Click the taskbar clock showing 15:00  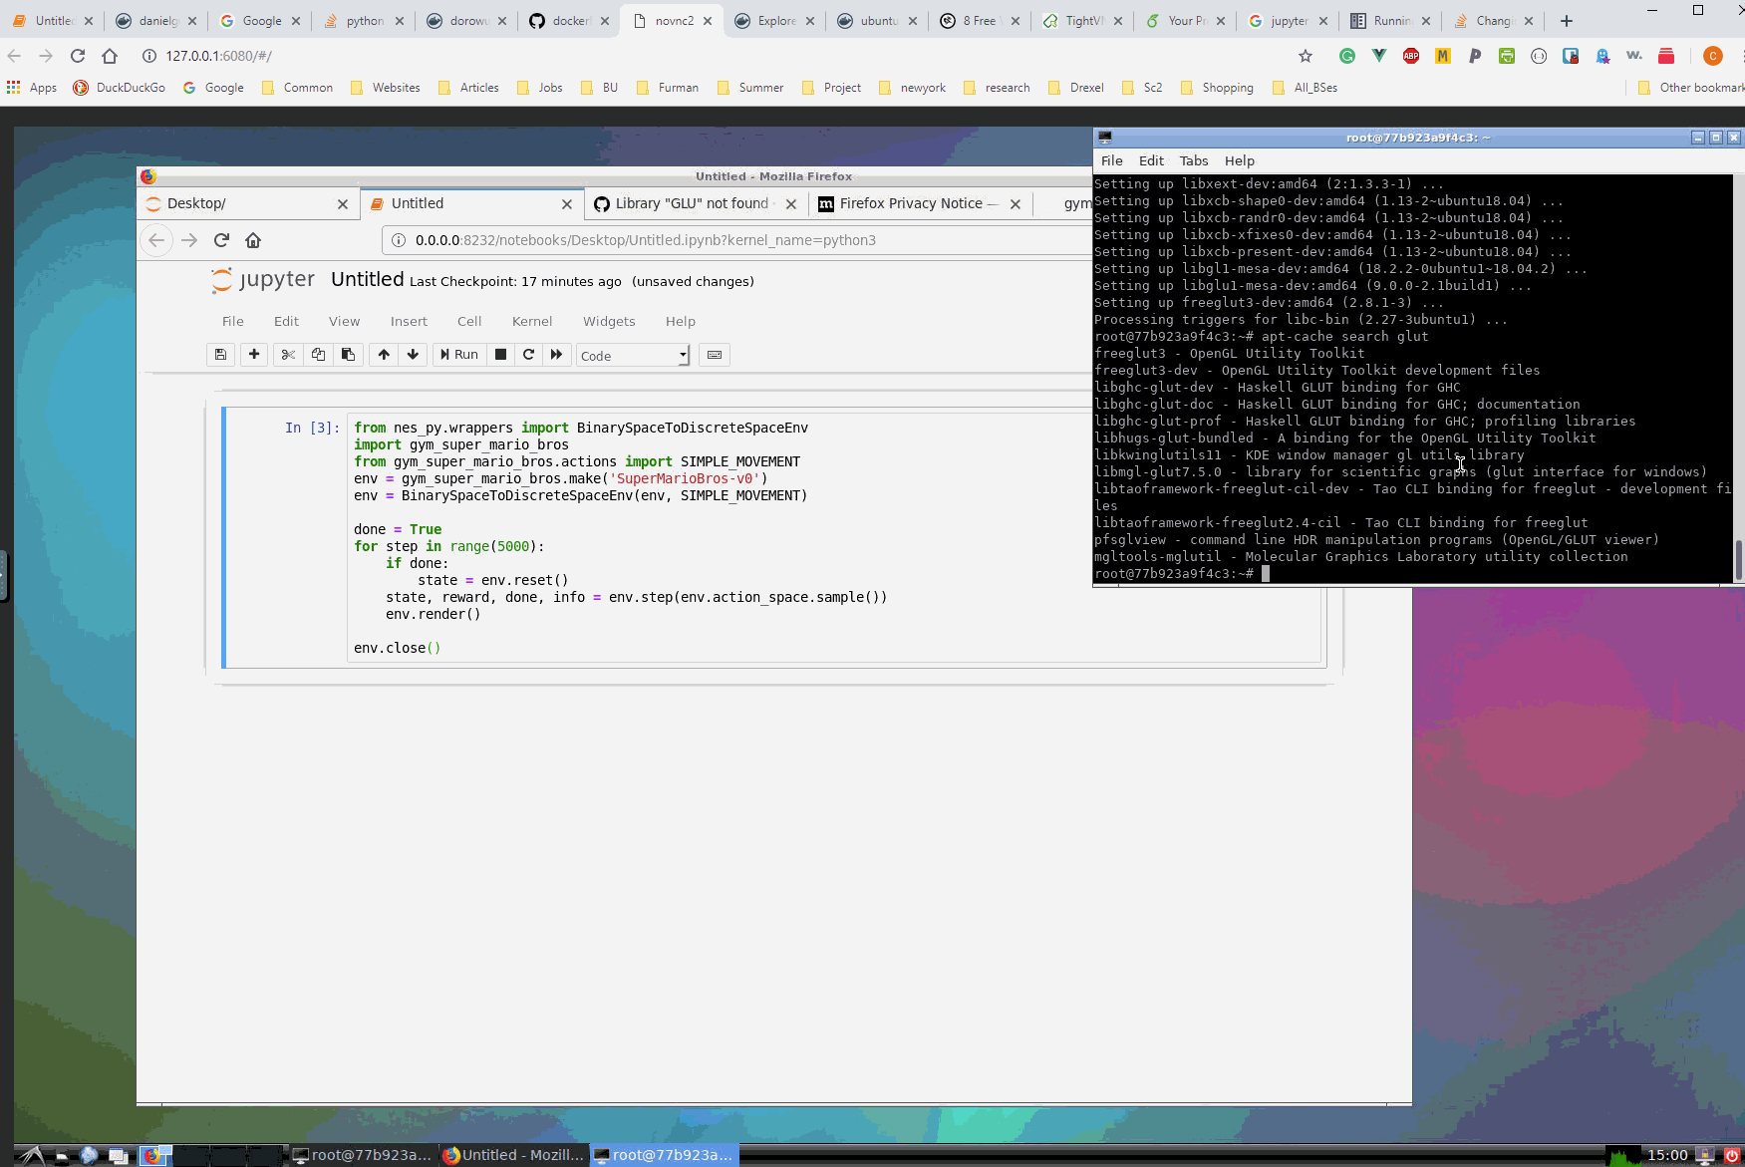pyautogui.click(x=1667, y=1156)
